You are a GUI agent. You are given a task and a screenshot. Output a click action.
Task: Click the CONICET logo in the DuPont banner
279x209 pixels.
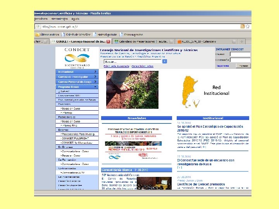tap(115, 156)
